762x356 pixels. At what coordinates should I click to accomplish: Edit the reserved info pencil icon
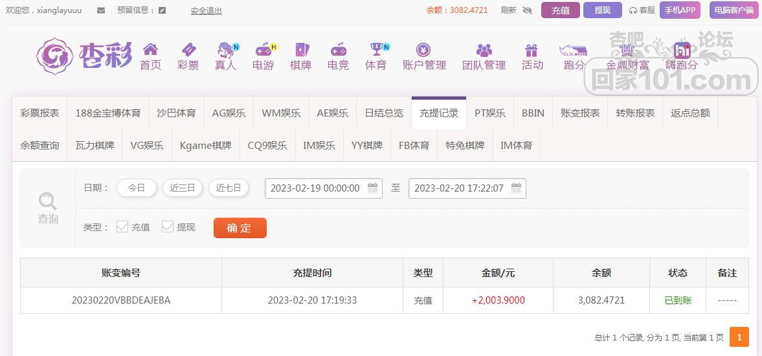tap(162, 10)
